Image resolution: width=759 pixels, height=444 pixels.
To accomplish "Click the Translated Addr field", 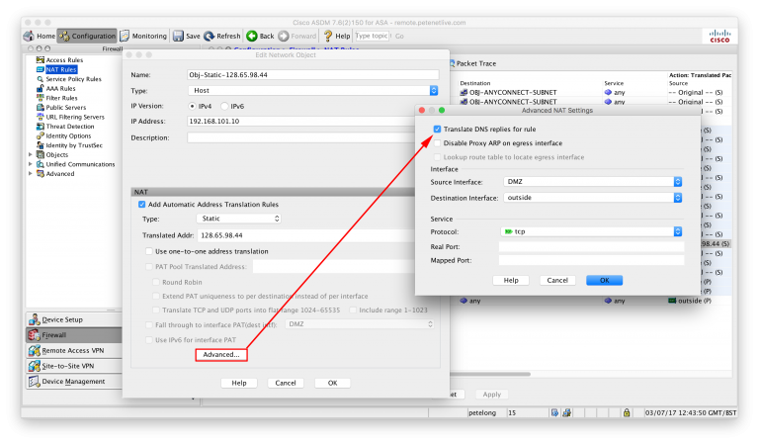I will (306, 235).
